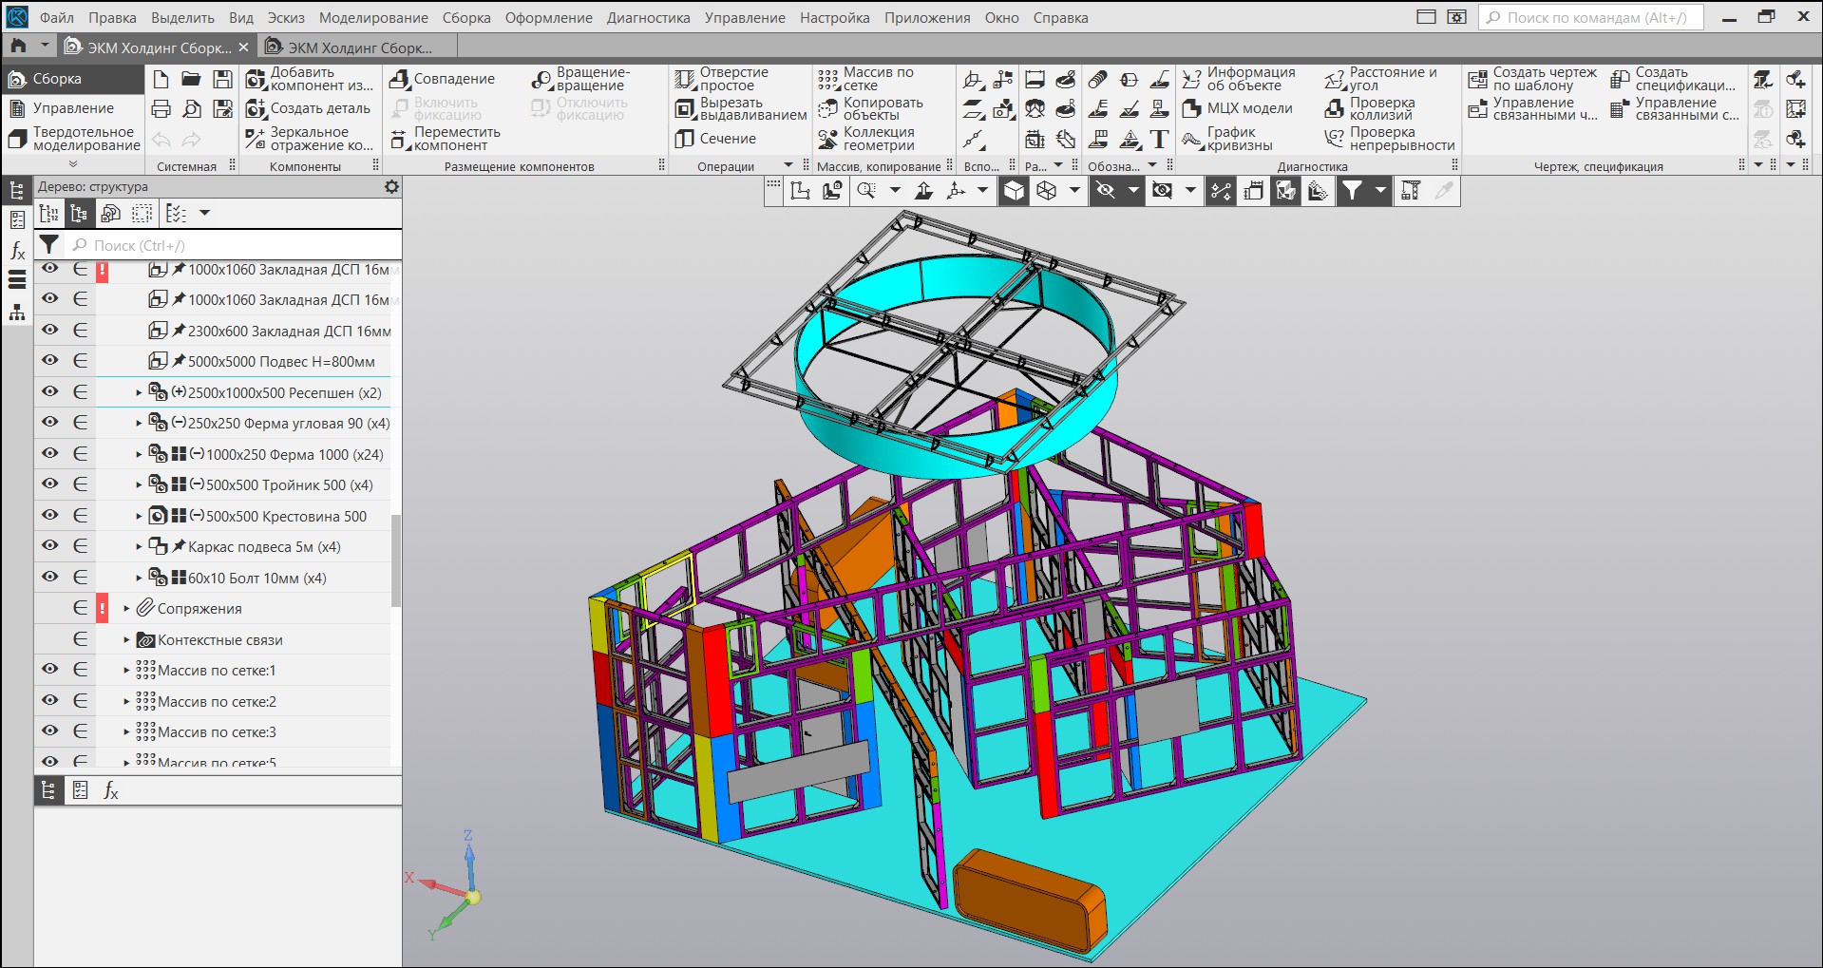1823x968 pixels.
Task: Expand 2500x1000x500 Ресепшен component node
Action: click(139, 392)
